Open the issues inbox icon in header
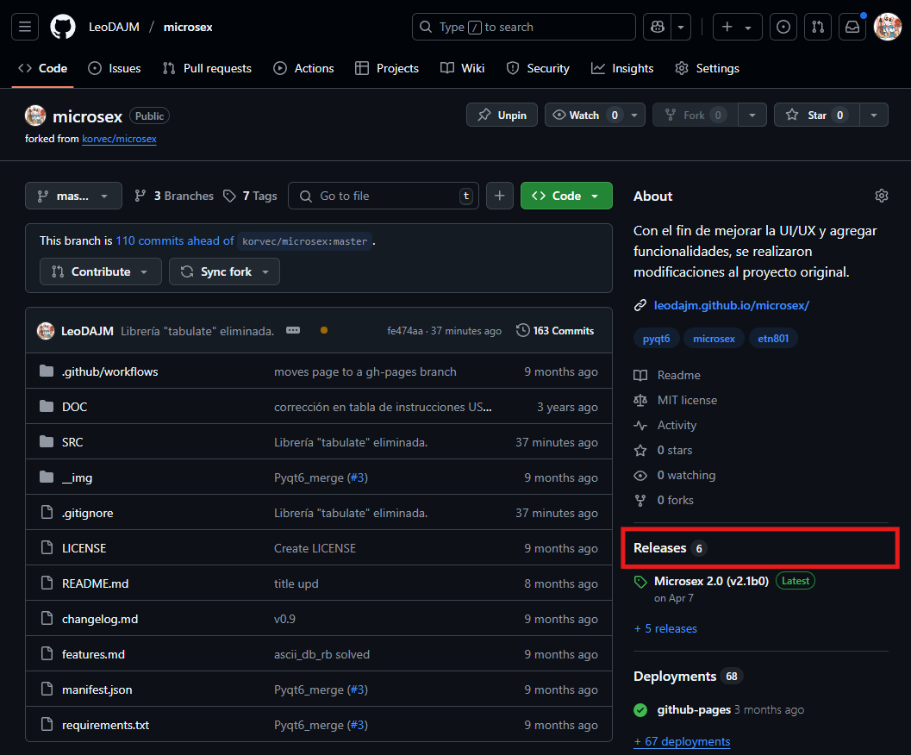Image resolution: width=911 pixels, height=755 pixels. click(x=783, y=27)
